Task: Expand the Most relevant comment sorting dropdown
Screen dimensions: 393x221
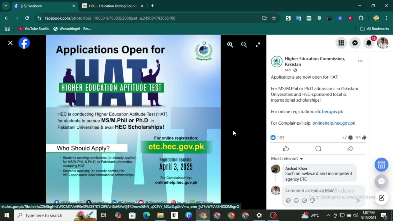Action: [x=287, y=158]
